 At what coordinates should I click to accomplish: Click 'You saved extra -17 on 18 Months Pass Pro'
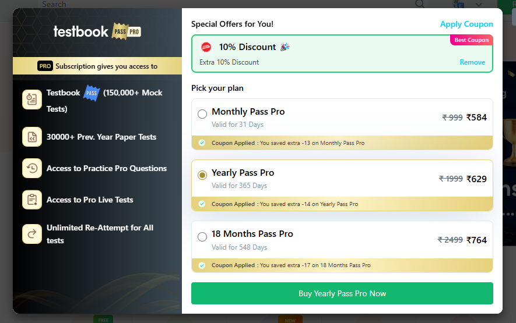pyautogui.click(x=315, y=265)
